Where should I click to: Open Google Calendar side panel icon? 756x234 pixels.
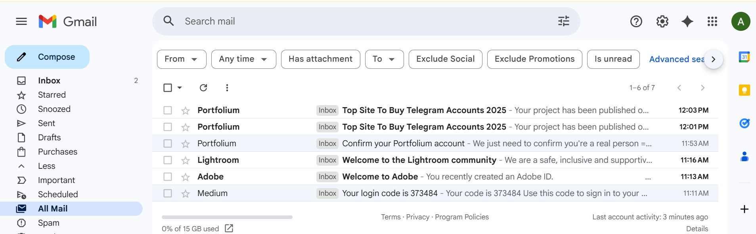click(x=744, y=57)
